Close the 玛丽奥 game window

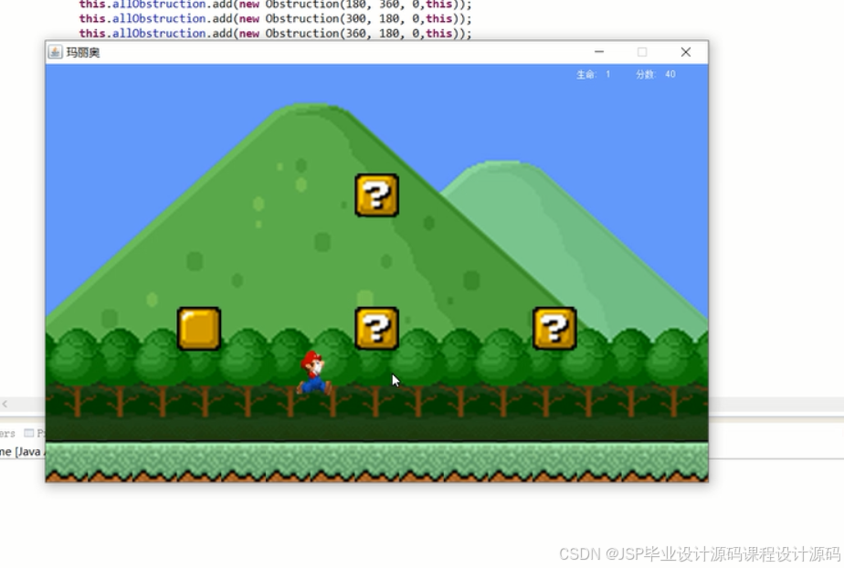686,52
